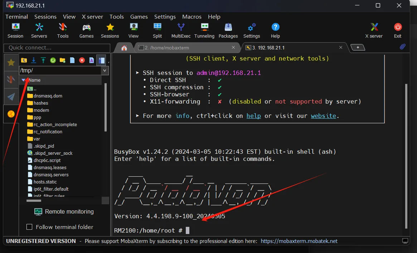Viewport: 417px width, 253px height.
Task: Click the help link in terminal
Action: pos(253,116)
